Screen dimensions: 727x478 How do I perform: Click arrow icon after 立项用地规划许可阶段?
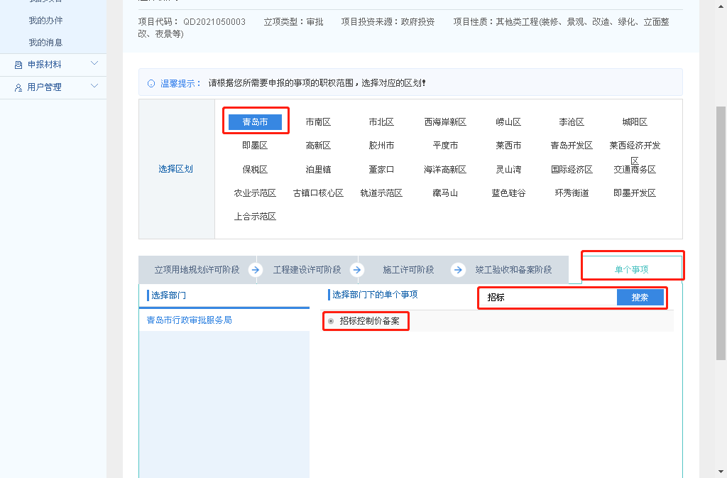(x=256, y=270)
